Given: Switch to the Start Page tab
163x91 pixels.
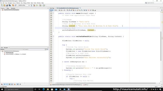Looking at the screenshot, I should (x=52, y=8).
